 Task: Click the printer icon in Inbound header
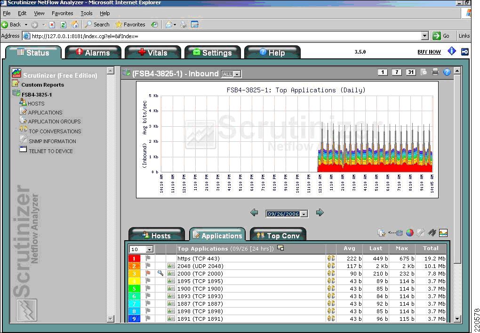click(435, 72)
